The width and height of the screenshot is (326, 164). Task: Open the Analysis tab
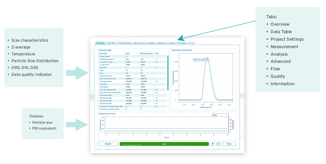[x=151, y=43]
